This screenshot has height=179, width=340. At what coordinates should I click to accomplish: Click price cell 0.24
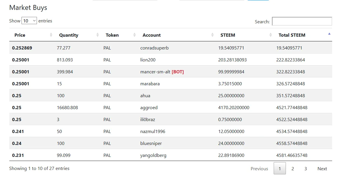[x=17, y=143]
